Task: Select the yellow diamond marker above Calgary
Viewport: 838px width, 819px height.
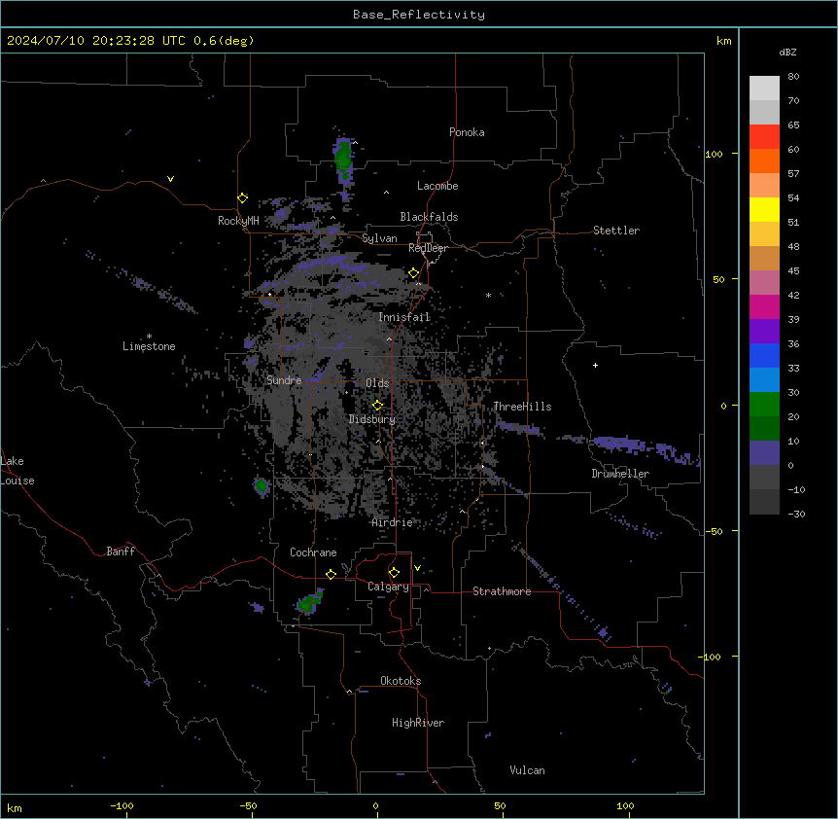Action: (394, 573)
